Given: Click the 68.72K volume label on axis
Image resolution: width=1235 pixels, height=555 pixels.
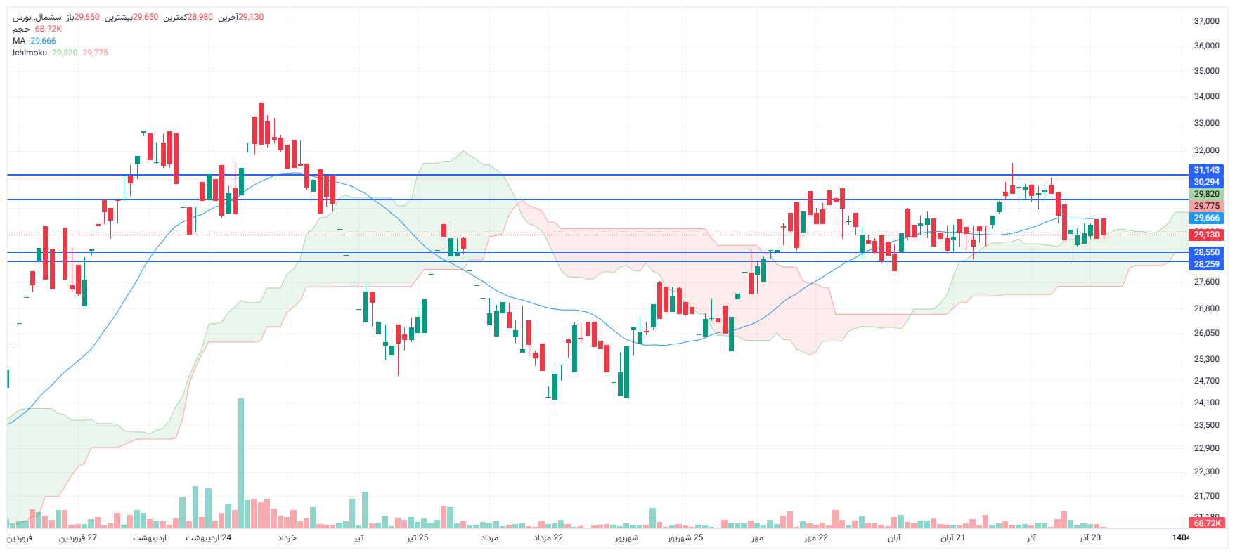Looking at the screenshot, I should [x=1206, y=523].
